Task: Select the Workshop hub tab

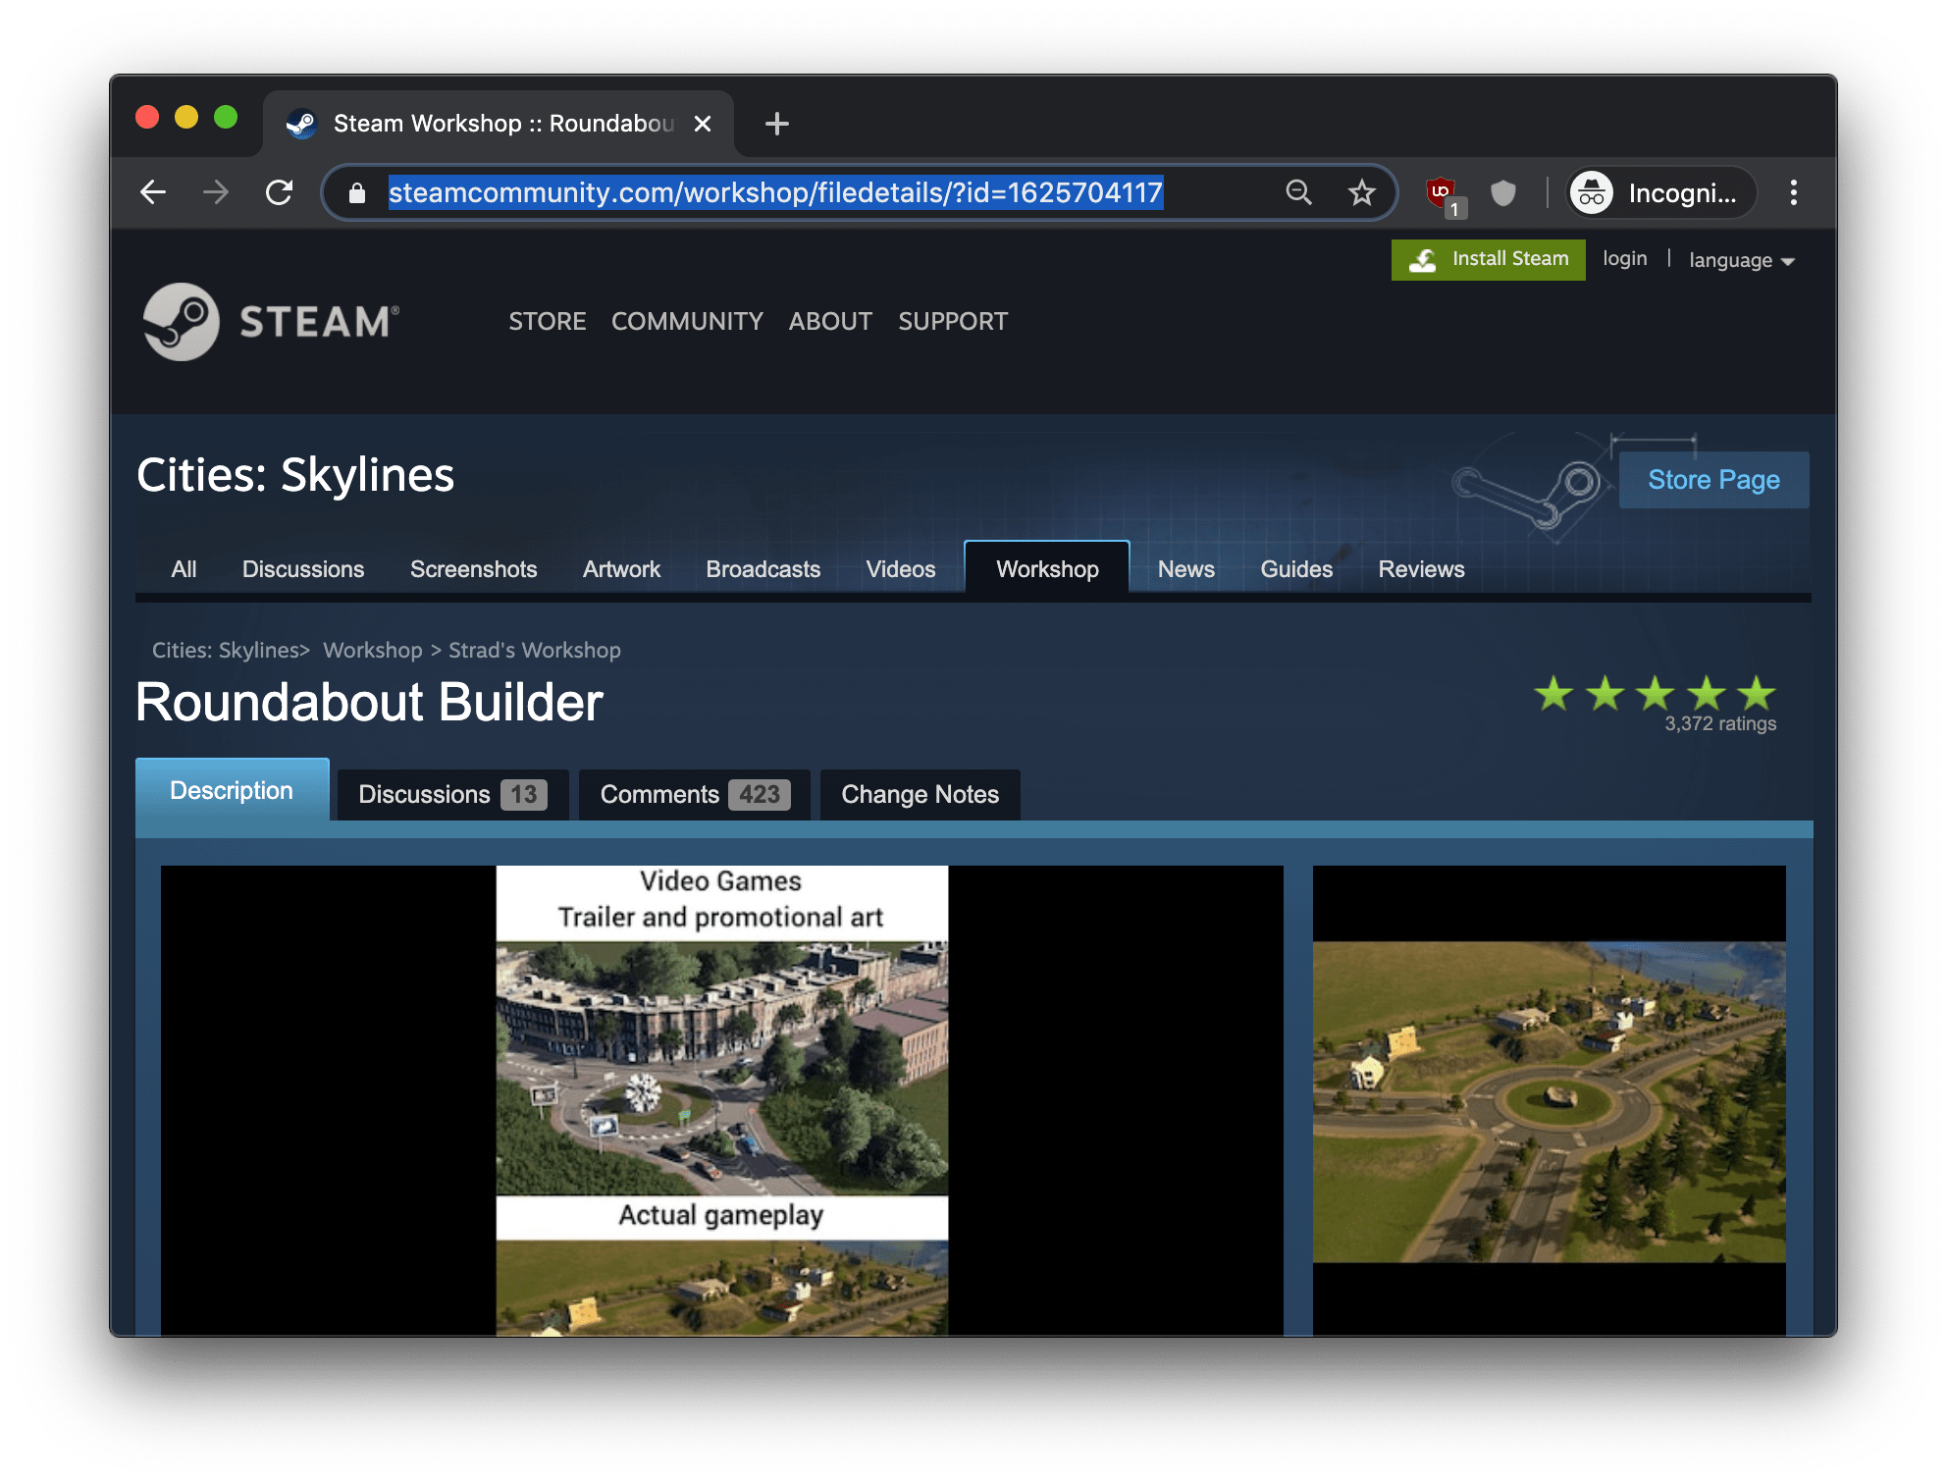Action: pos(1047,568)
